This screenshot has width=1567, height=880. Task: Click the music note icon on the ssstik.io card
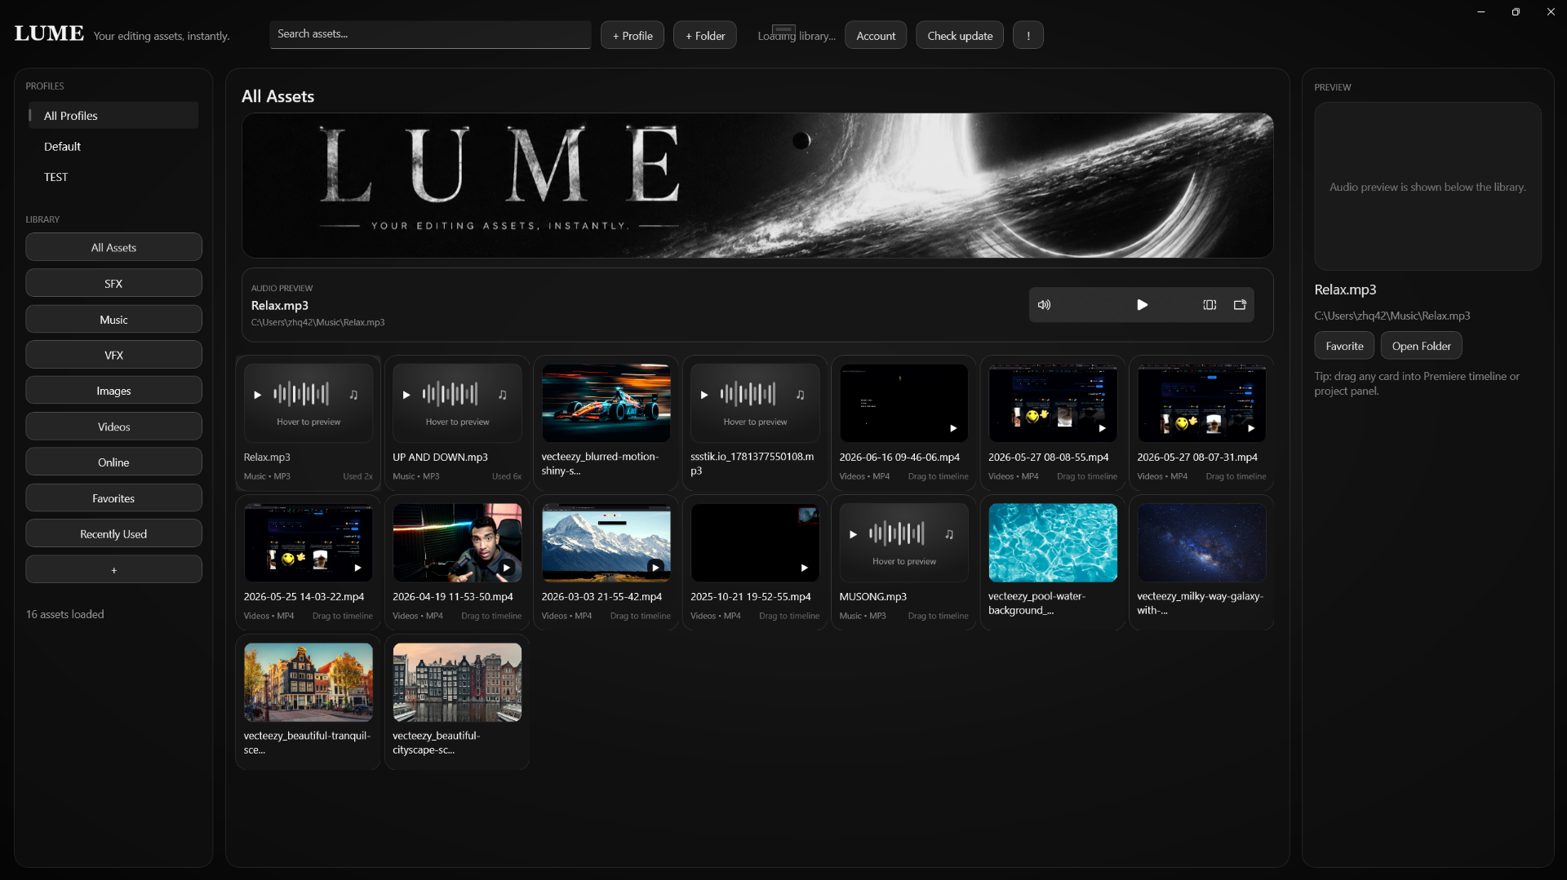point(801,395)
